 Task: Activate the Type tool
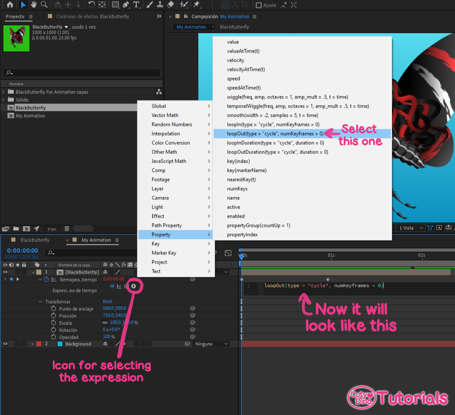(136, 5)
